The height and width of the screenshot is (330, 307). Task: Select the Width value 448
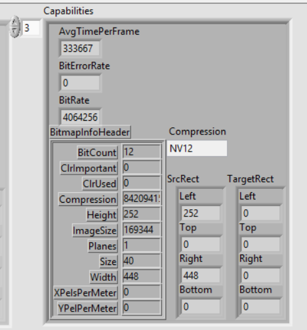tap(142, 276)
